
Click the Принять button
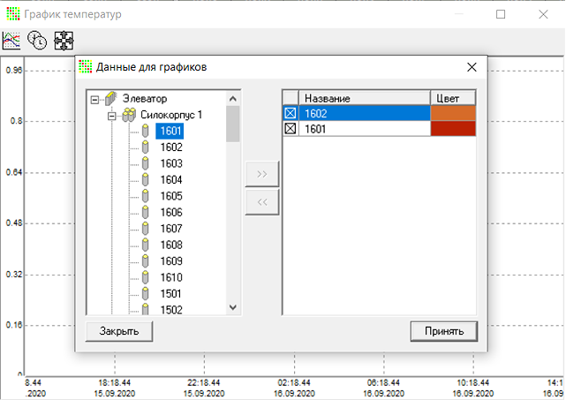click(444, 331)
